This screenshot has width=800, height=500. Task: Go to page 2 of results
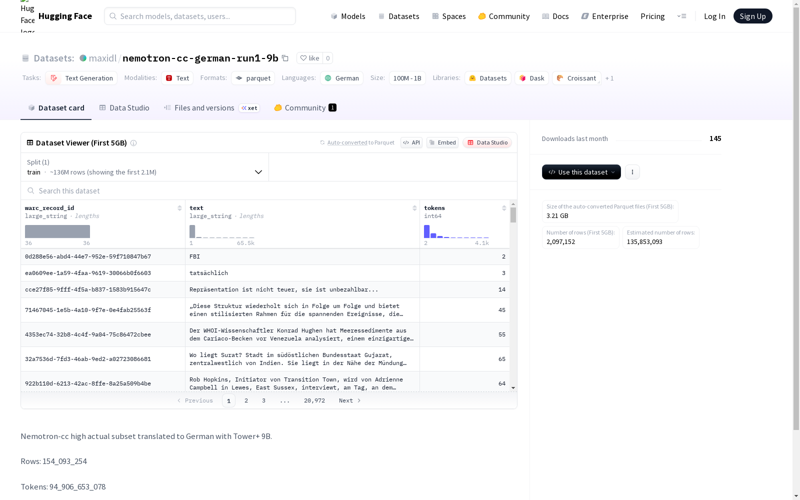246,400
